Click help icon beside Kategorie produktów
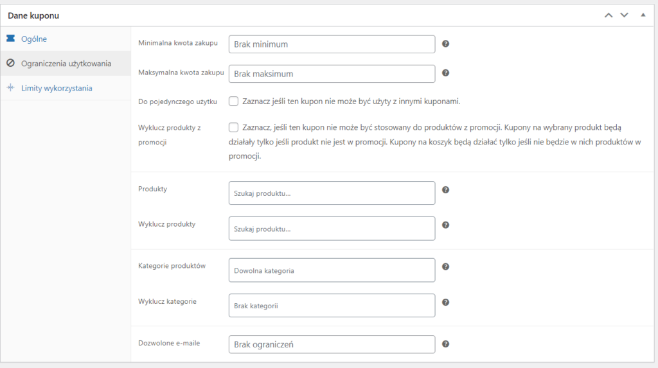 446,267
